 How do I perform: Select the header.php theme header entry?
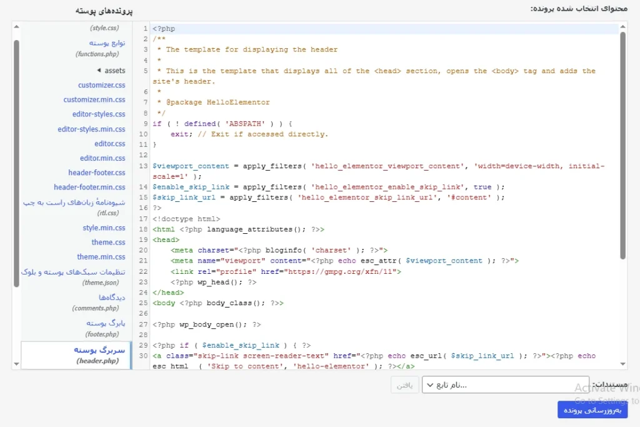(x=76, y=355)
